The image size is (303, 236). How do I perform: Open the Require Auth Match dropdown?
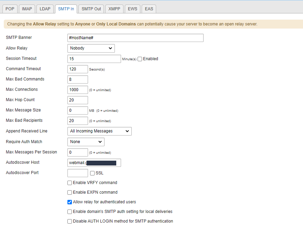[86, 142]
